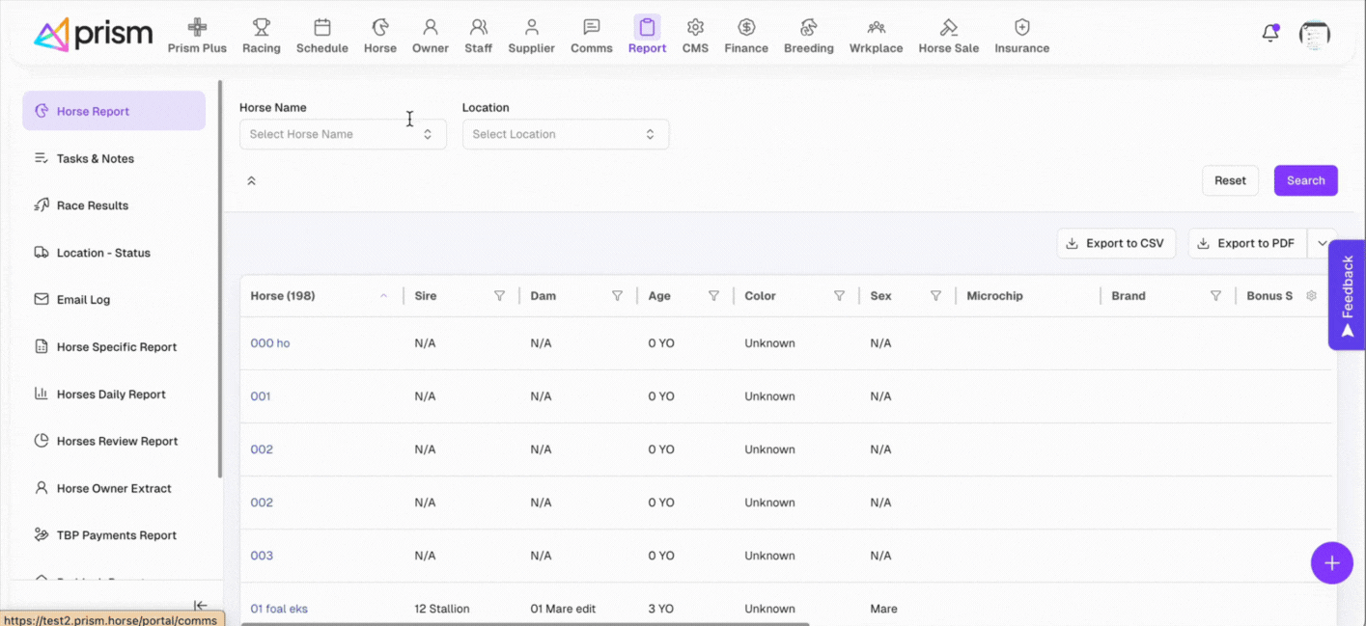
Task: Open the '01 foal eks' horse link
Action: click(x=279, y=609)
